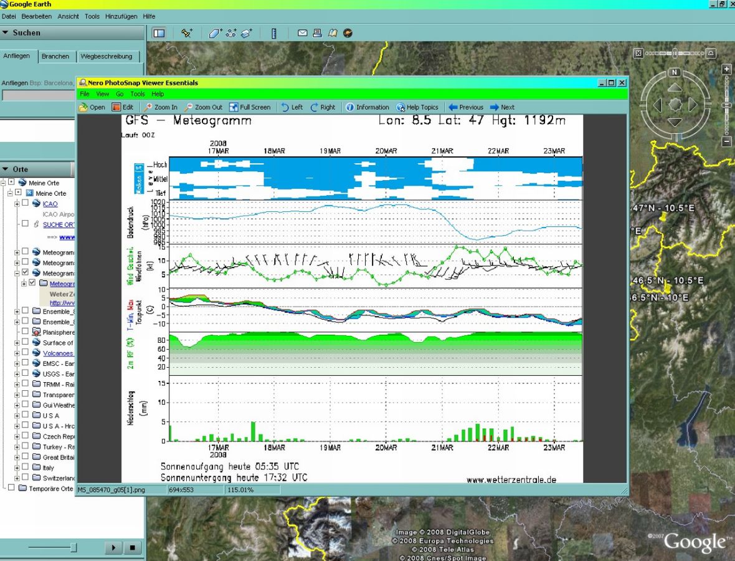Click the add placemark pushpin icon
Viewport: 735px width, 561px height.
pos(186,33)
